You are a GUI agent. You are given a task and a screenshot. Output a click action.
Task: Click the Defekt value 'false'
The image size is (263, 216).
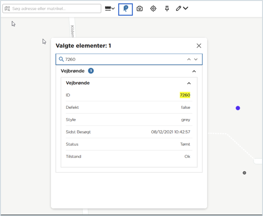click(185, 108)
